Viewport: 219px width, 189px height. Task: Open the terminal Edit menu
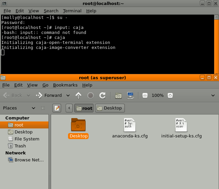click(20, 11)
